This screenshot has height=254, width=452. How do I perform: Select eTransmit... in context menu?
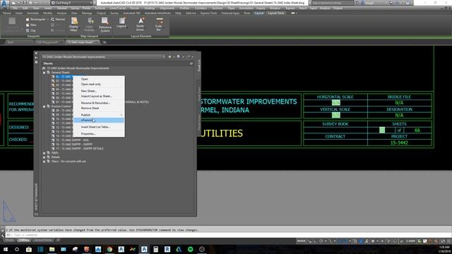[x=99, y=120]
